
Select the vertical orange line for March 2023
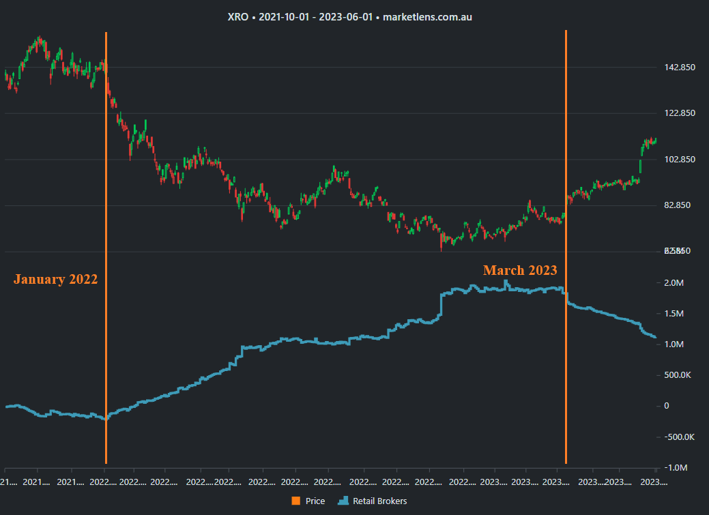[566, 246]
